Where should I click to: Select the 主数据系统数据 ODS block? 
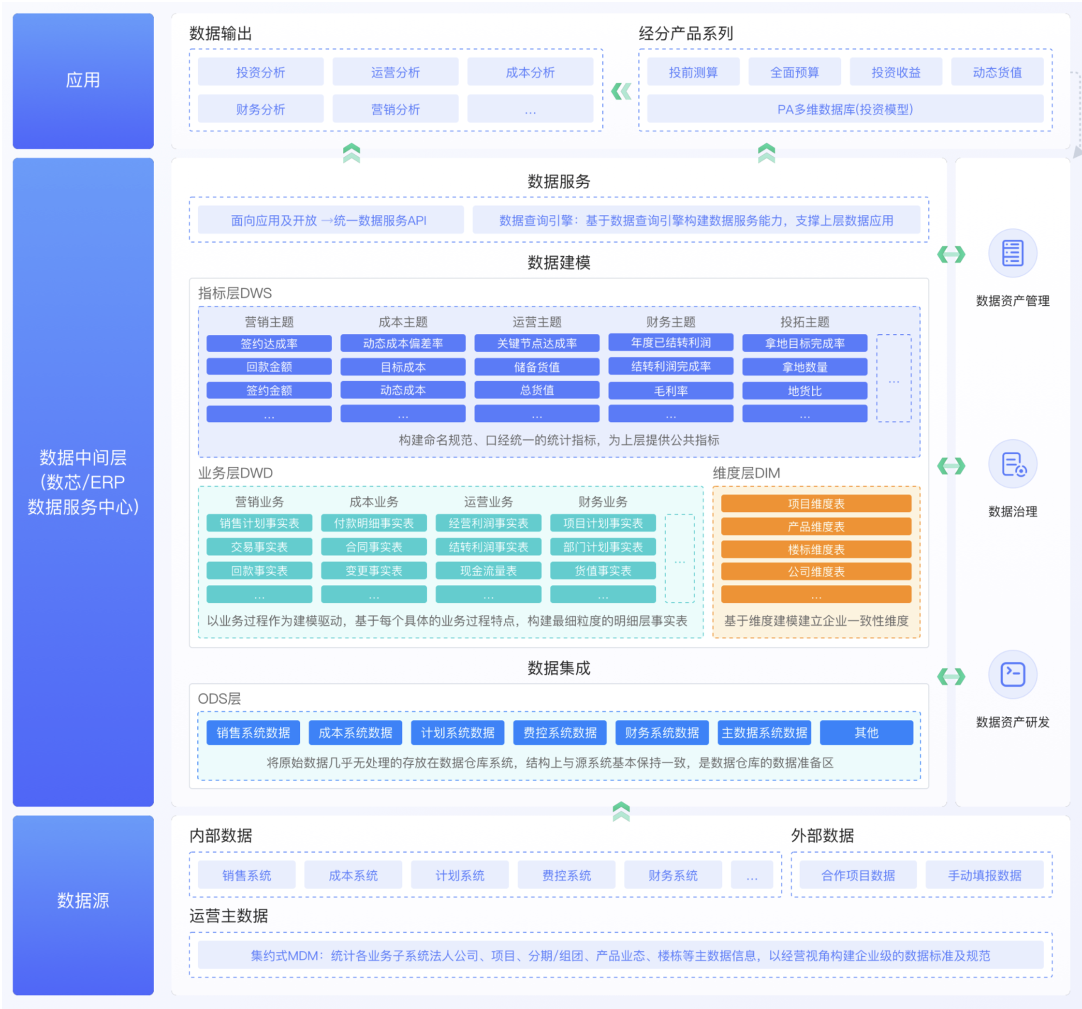pos(765,732)
